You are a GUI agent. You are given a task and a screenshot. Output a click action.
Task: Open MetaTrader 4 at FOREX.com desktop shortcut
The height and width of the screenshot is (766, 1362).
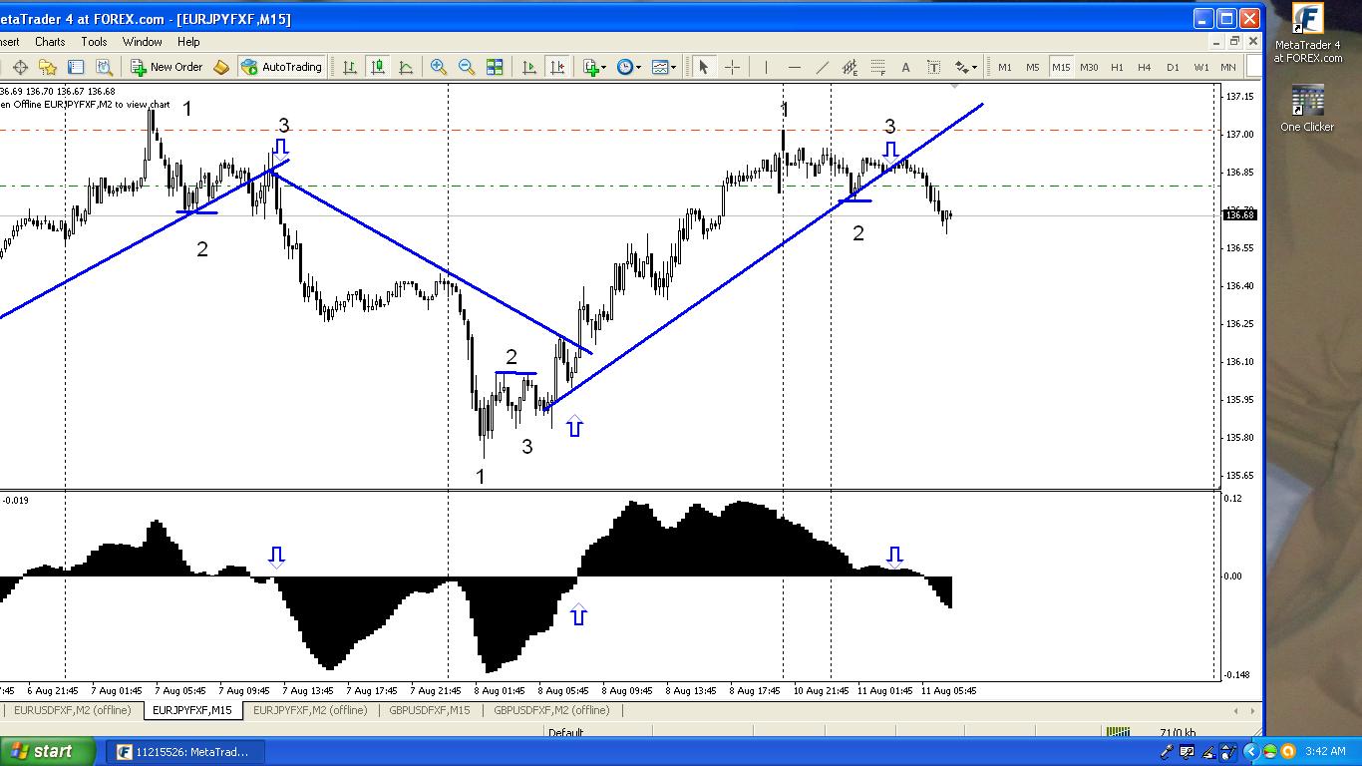click(x=1307, y=34)
